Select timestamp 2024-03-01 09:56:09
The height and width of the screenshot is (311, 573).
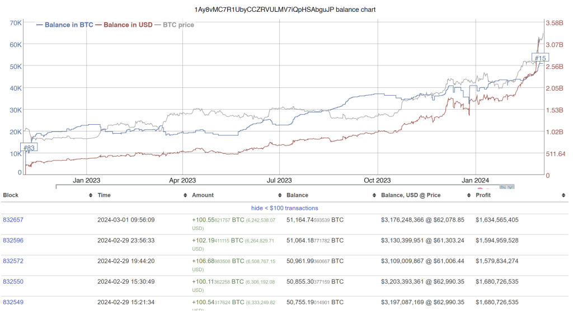(x=126, y=220)
